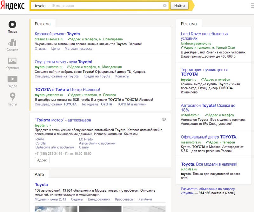Click phone number +7 (495) 258-34-65

[x=49, y=154]
